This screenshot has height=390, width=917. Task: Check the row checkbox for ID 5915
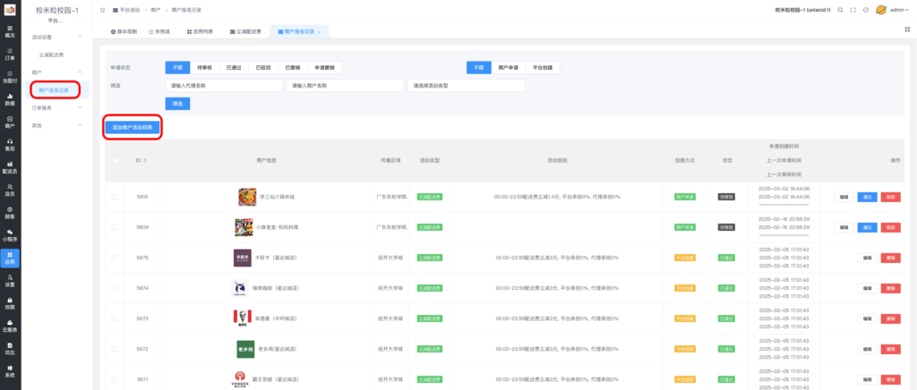pyautogui.click(x=114, y=197)
